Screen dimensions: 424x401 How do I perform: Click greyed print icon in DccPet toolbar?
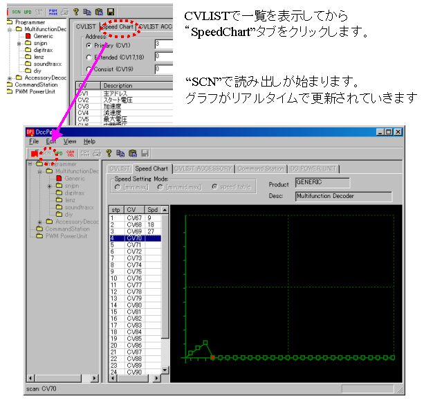pos(97,154)
